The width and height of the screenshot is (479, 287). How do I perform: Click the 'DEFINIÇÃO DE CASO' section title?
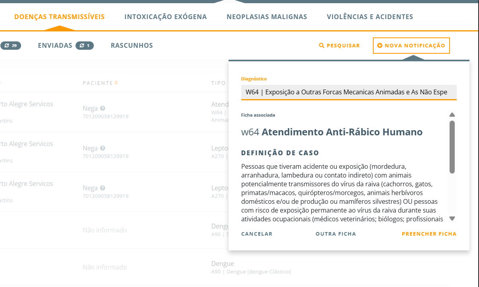click(x=280, y=153)
